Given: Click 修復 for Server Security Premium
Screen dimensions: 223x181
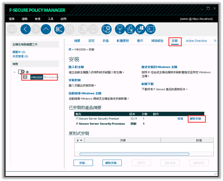Looking at the screenshot, I should [180, 119].
